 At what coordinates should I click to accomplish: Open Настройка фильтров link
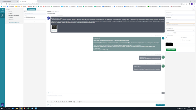14,23
